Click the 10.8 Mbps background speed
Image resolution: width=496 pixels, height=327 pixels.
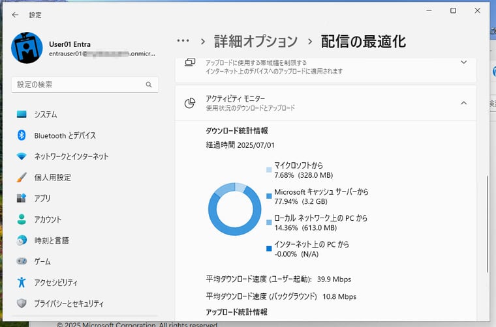[339, 296]
